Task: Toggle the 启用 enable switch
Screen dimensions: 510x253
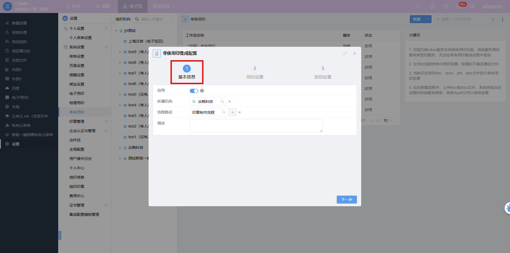Action: 194,91
